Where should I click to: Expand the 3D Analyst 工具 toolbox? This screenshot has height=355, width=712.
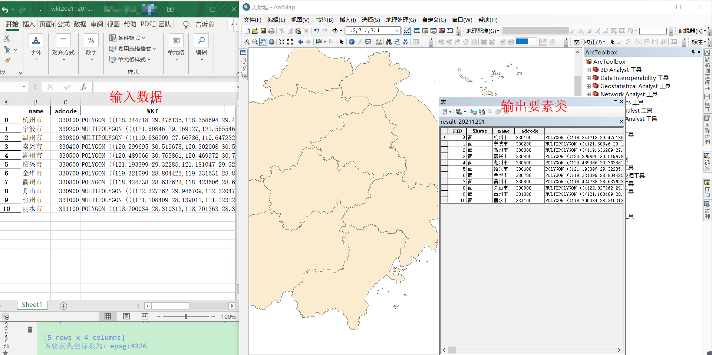(x=589, y=70)
